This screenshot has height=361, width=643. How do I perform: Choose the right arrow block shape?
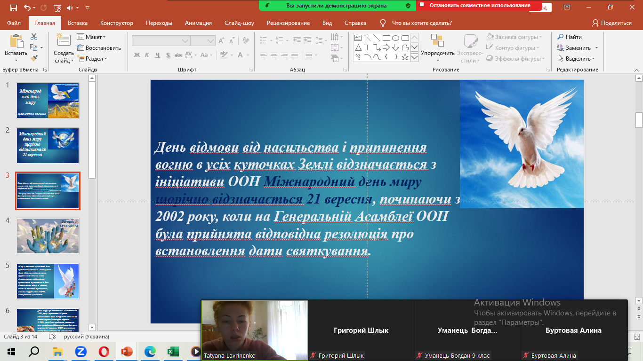(386, 47)
